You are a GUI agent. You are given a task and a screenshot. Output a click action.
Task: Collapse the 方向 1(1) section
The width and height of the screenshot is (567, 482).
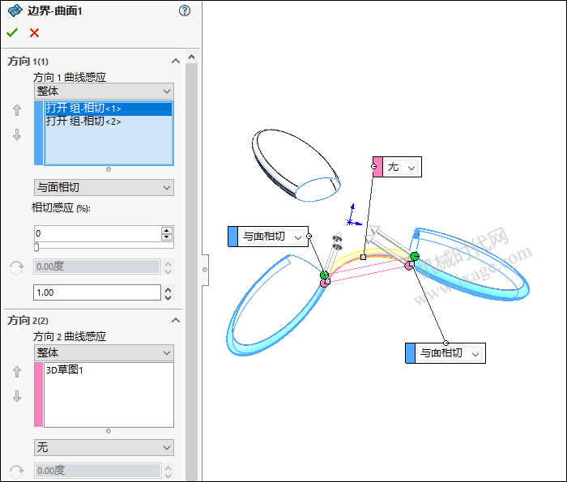[x=176, y=61]
